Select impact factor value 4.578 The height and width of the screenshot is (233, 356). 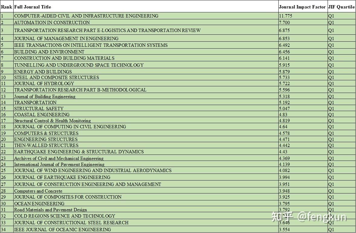pos(284,133)
